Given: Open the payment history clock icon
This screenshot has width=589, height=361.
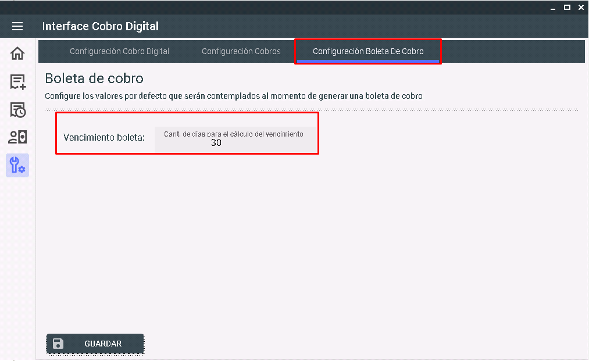Looking at the screenshot, I should click(17, 110).
